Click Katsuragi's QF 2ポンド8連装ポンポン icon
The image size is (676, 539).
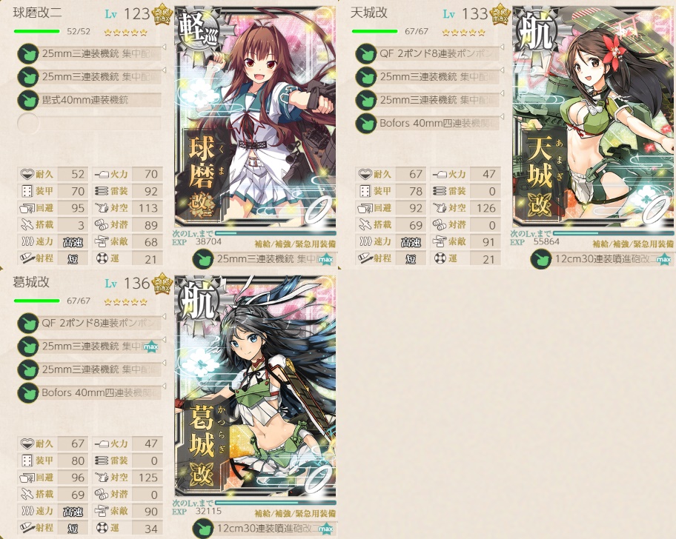pos(28,324)
